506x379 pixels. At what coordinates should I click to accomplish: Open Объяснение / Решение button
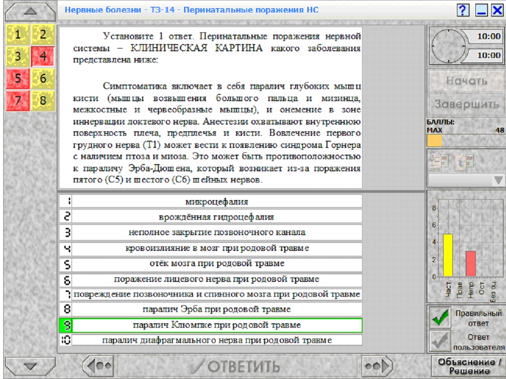pos(469,366)
